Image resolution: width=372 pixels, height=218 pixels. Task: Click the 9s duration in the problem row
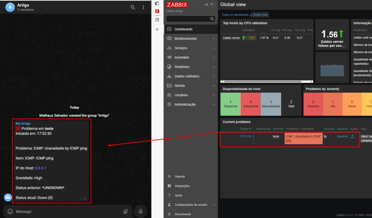pos(325,137)
